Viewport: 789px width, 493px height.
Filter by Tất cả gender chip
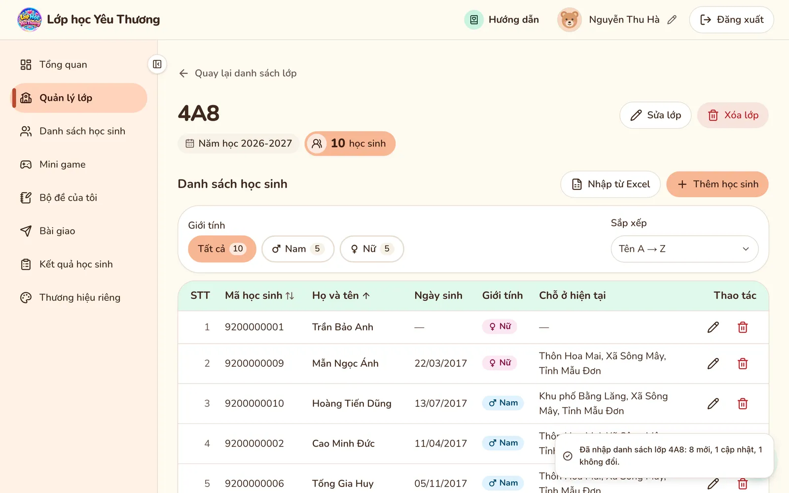(222, 249)
